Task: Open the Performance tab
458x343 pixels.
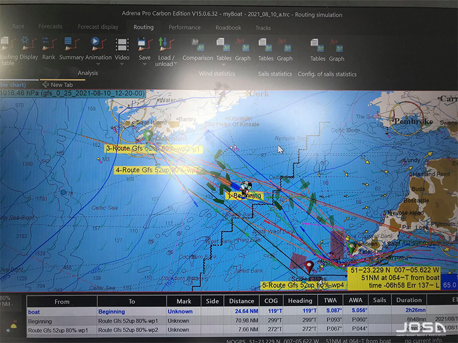Action: pos(184,27)
